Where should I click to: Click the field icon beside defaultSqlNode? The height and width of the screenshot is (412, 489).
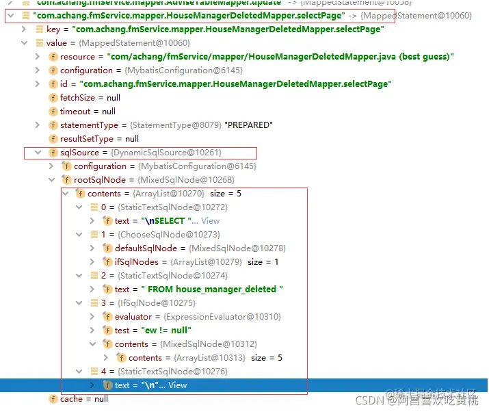(x=107, y=248)
